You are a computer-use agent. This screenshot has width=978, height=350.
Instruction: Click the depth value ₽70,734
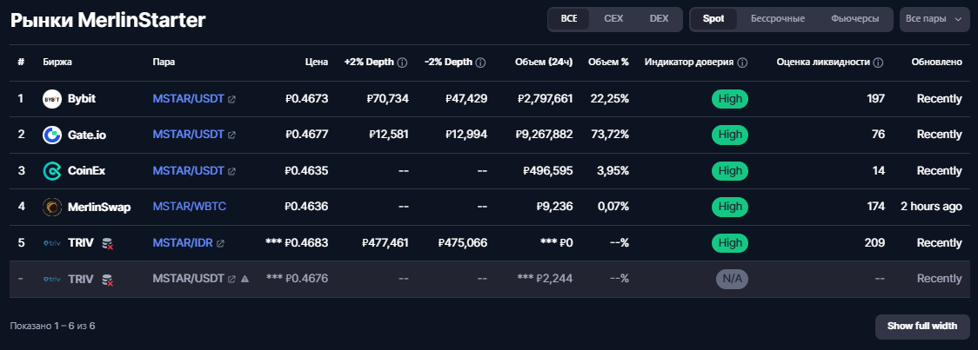(x=388, y=98)
